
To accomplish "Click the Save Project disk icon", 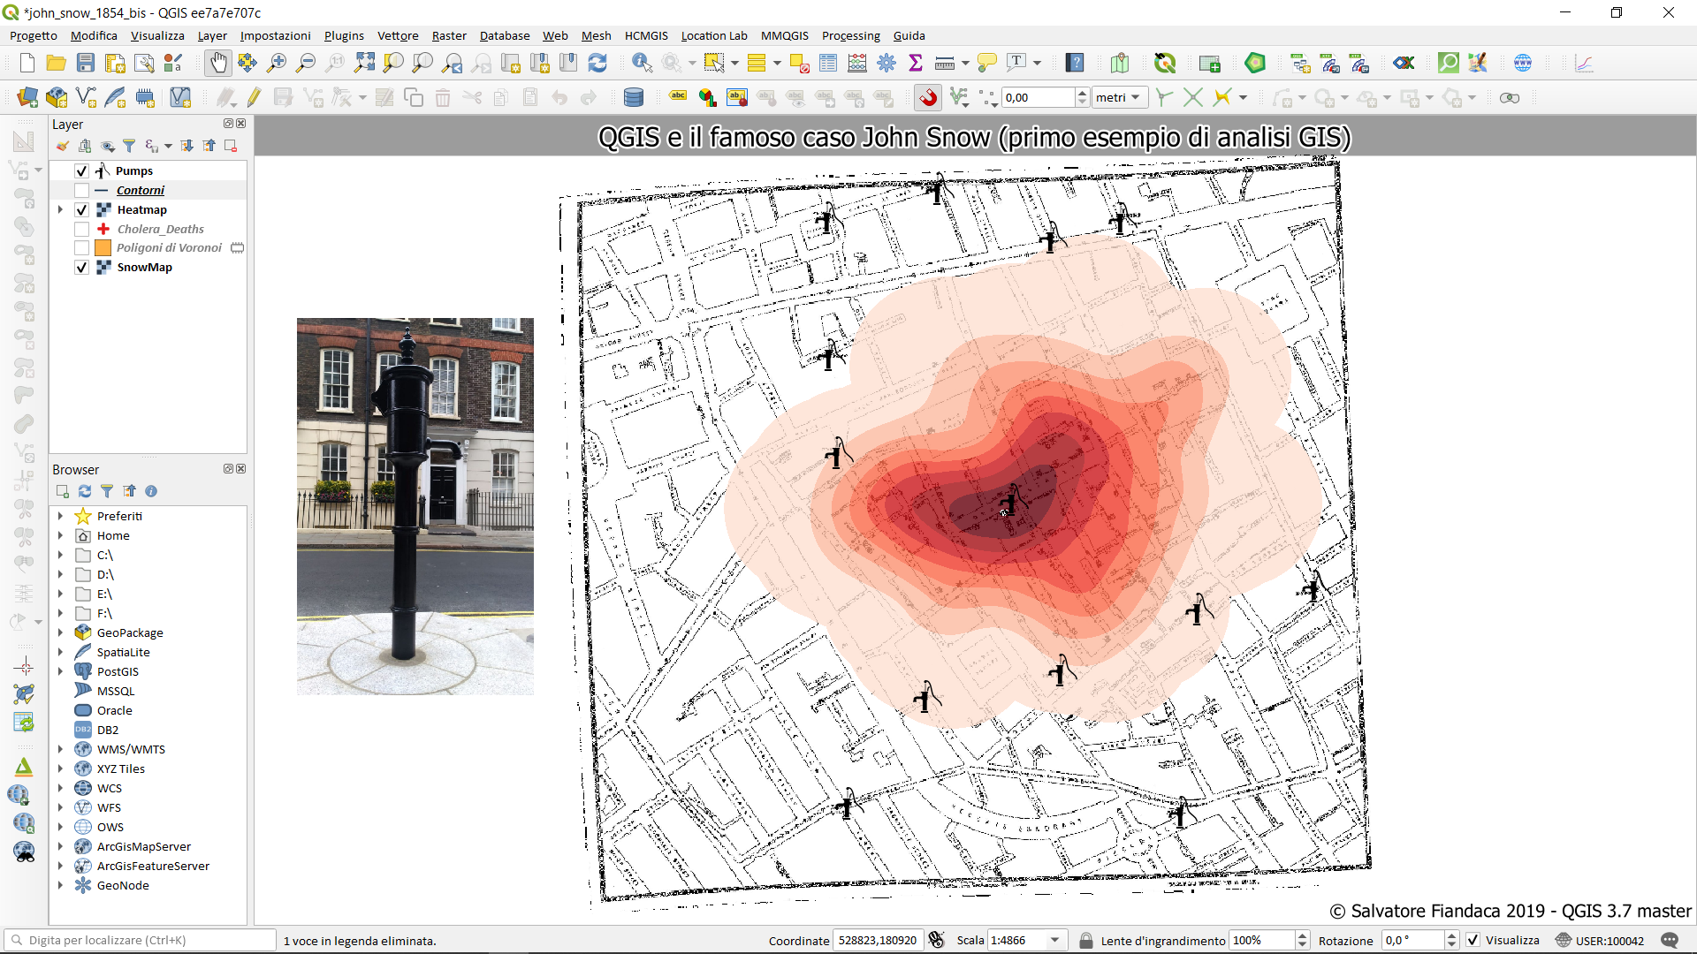I will click(x=86, y=63).
